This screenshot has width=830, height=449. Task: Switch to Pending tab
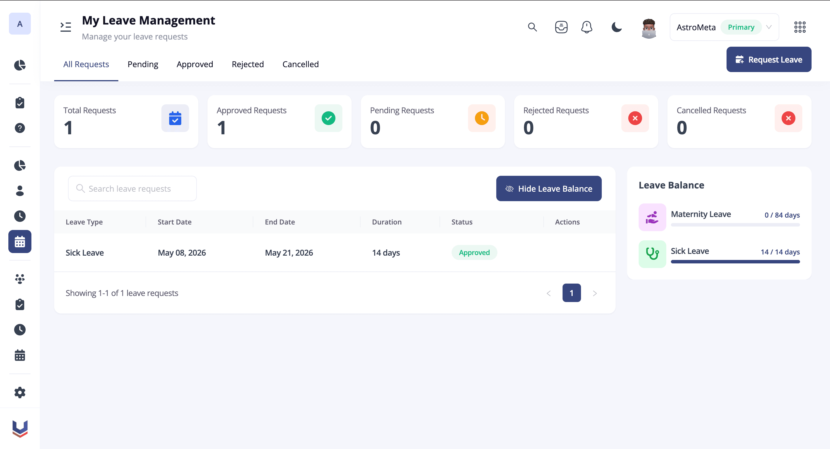pyautogui.click(x=143, y=64)
